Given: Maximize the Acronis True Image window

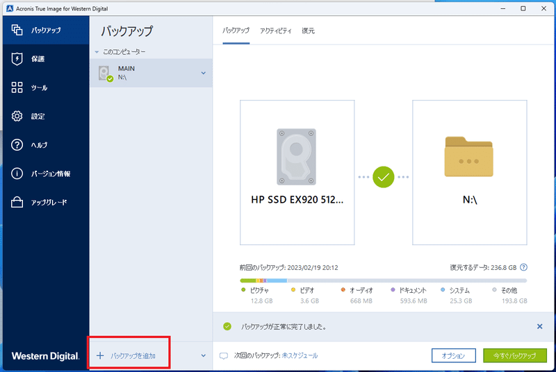Looking at the screenshot, I should point(523,8).
